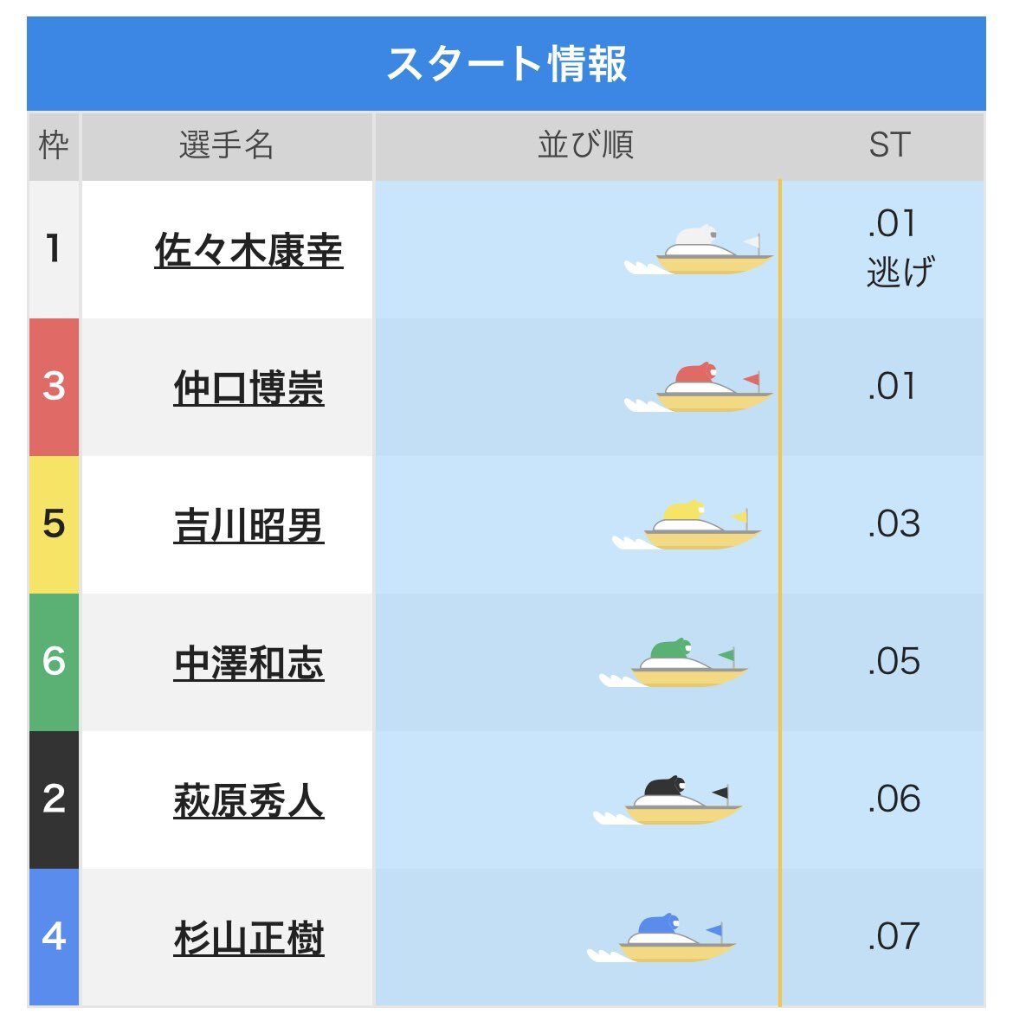Click the blue boat icon for 杉山正樹

tap(661, 938)
